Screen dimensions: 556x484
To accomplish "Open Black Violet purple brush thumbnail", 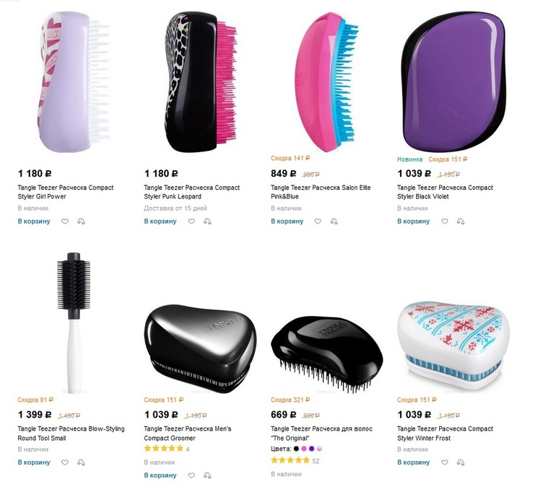I will tap(454, 81).
